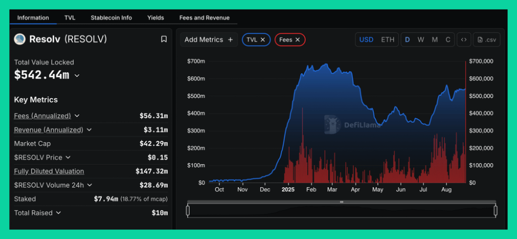Screen dimensions: 517x239
Task: Click the Oct x-axis label
Action: pos(219,189)
